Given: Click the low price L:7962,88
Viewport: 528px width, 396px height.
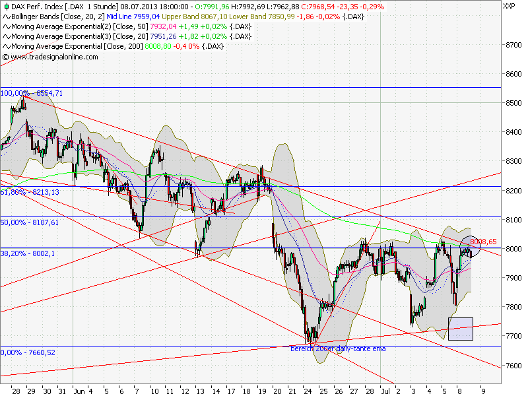Looking at the screenshot, I should [x=282, y=7].
